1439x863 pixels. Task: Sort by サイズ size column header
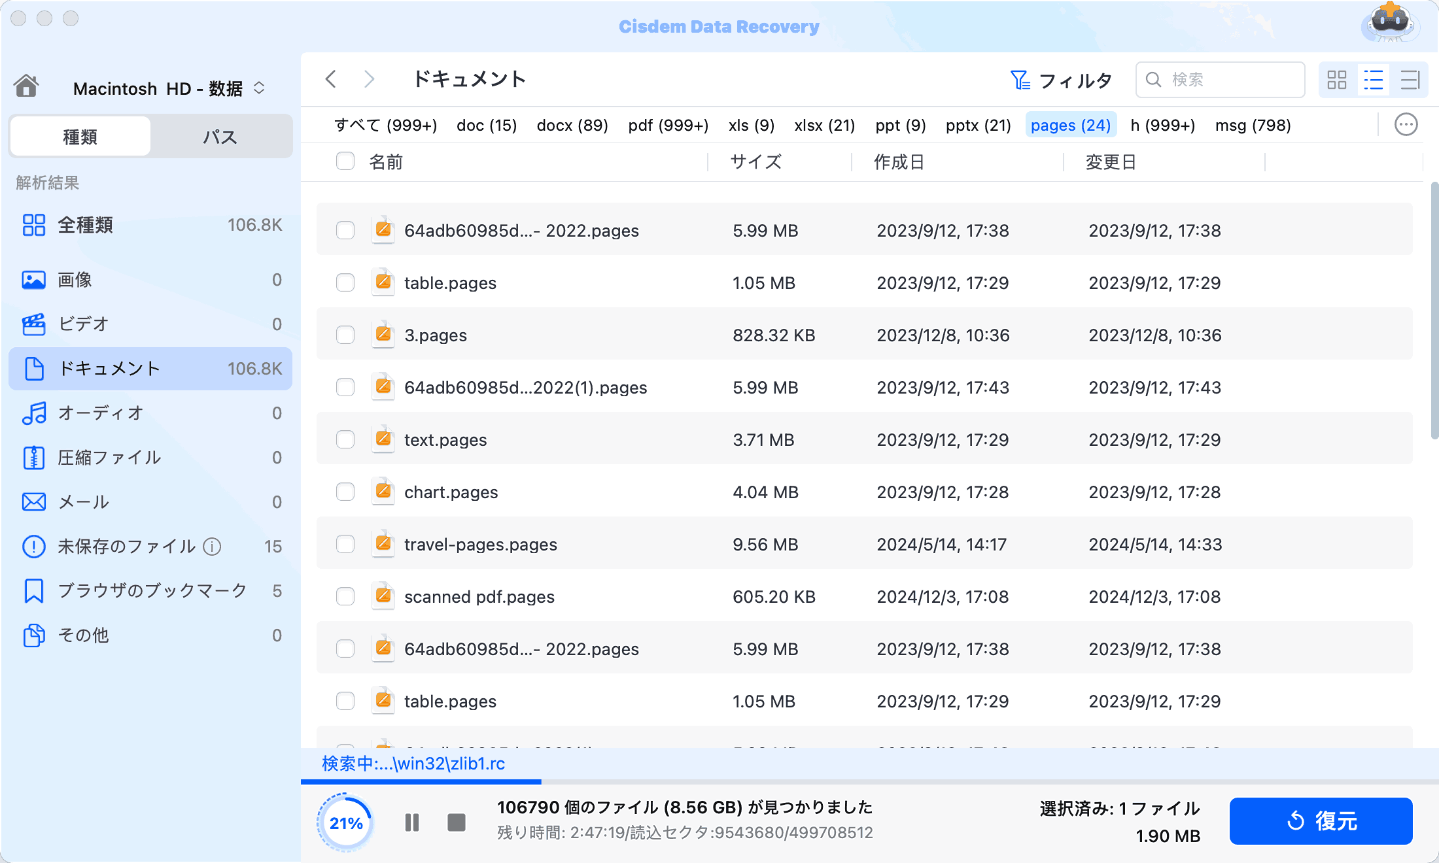point(756,161)
